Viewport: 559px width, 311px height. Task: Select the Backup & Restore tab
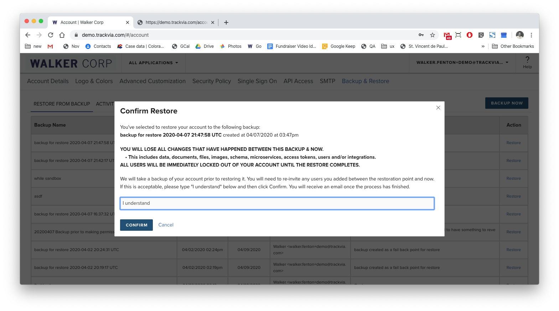pyautogui.click(x=366, y=81)
